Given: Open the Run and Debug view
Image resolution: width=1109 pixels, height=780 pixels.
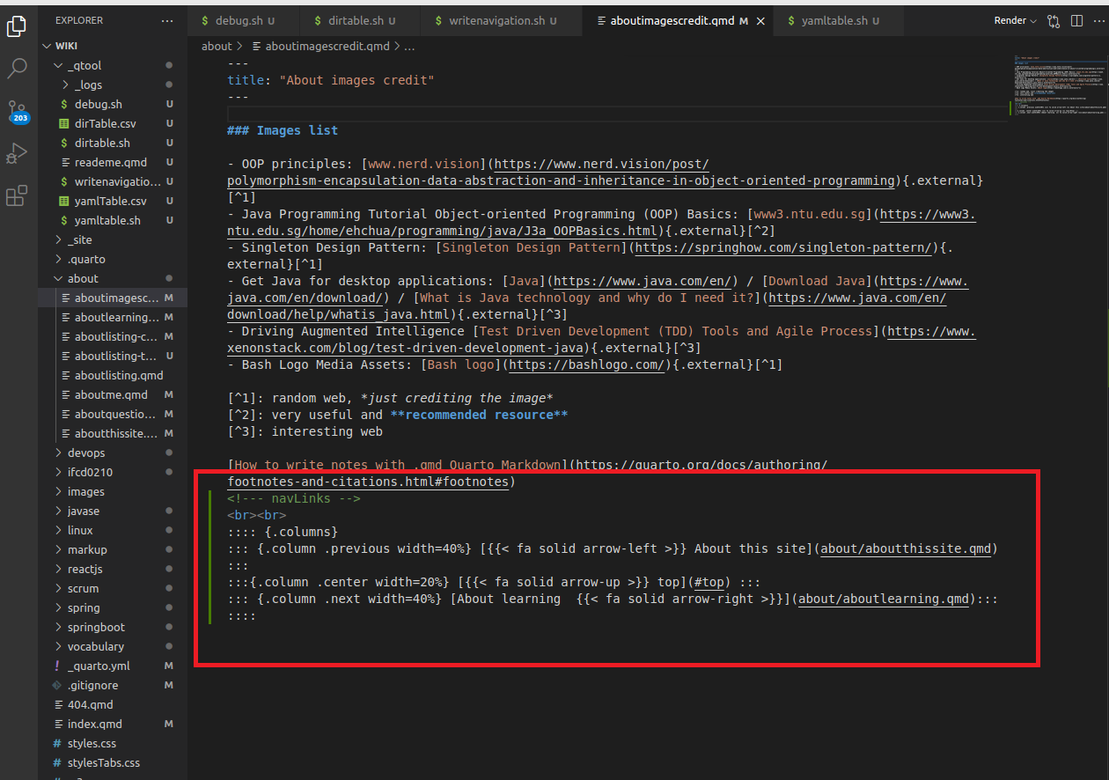Looking at the screenshot, I should (17, 154).
